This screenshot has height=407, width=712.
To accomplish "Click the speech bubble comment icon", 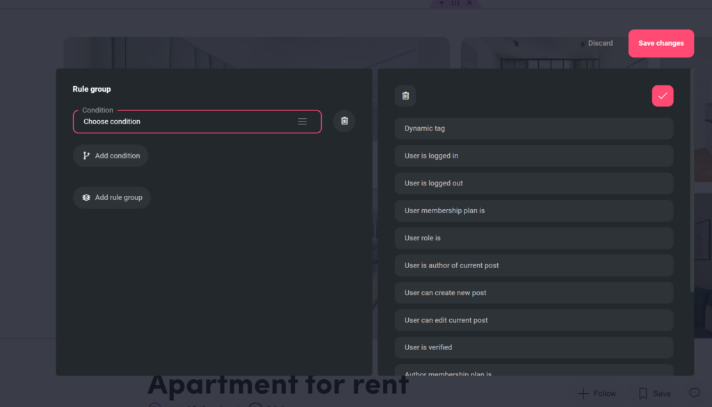I will 694,392.
